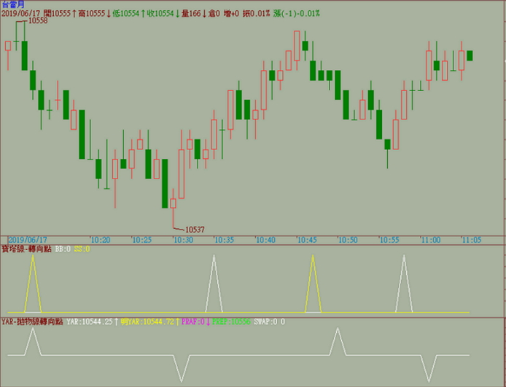The width and height of the screenshot is (506, 387).
Task: Click the 收10554 closing price readout
Action: [x=155, y=13]
